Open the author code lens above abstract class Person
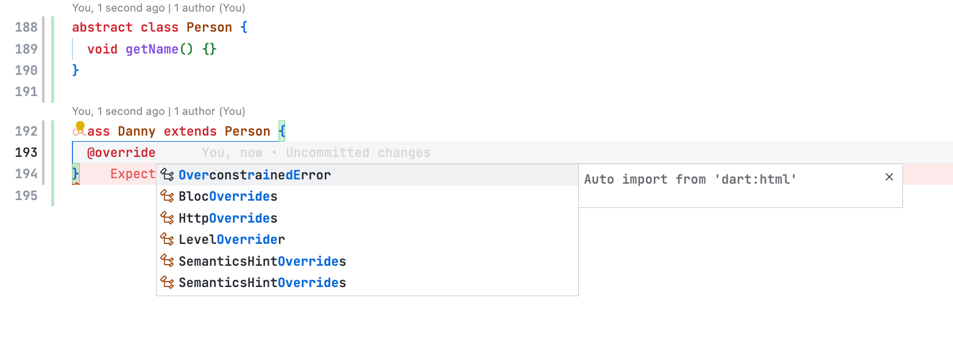 click(x=158, y=8)
